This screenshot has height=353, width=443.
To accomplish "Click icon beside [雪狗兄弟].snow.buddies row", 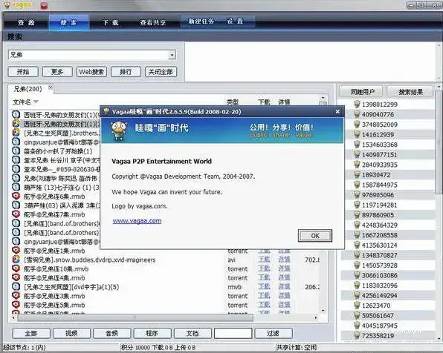I will point(16,260).
